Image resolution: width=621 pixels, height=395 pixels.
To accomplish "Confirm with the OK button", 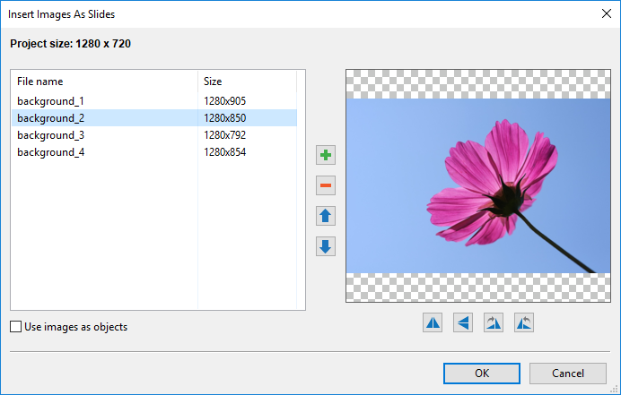I will pyautogui.click(x=482, y=374).
